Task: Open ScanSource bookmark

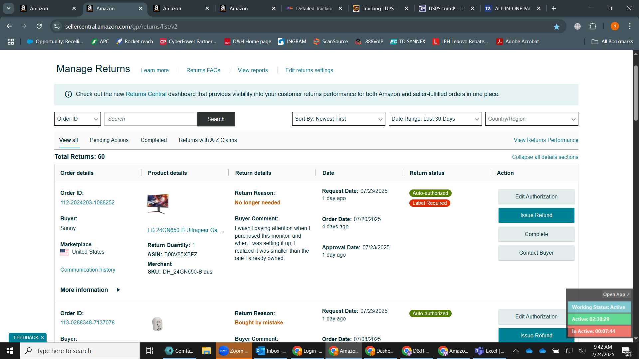Action: [330, 42]
